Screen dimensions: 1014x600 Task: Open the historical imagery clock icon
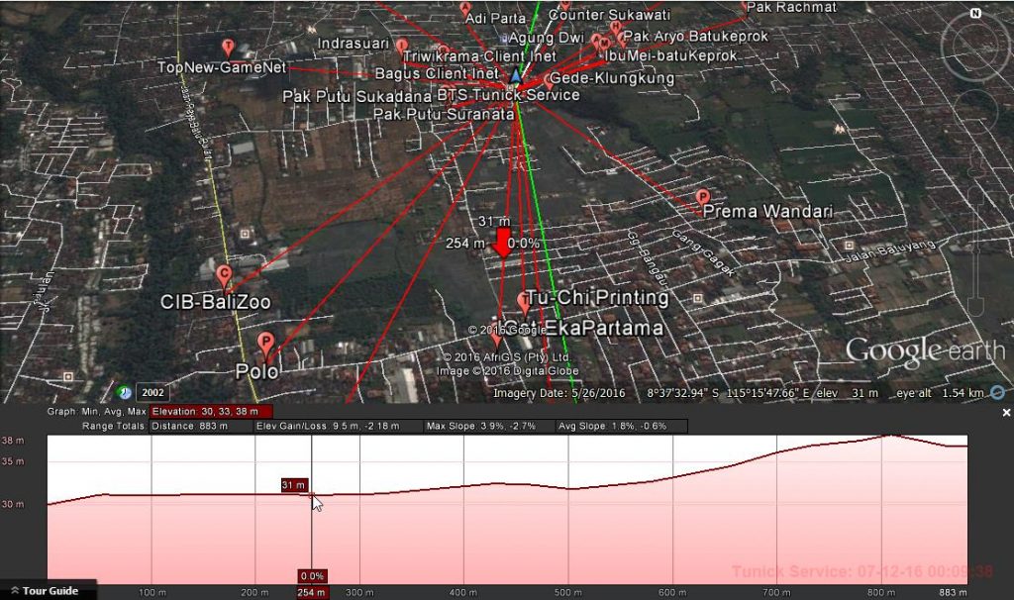coord(125,392)
